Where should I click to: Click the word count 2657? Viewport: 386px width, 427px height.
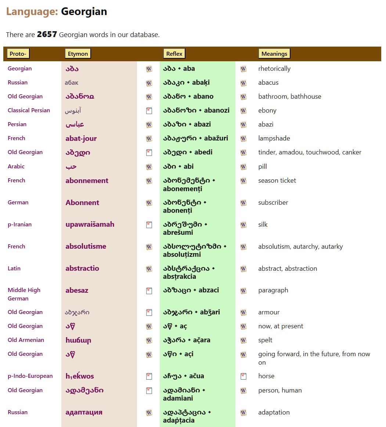(x=47, y=34)
